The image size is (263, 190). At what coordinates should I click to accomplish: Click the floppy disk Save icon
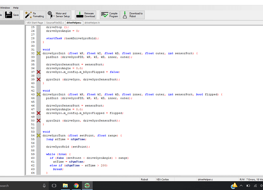8,15
